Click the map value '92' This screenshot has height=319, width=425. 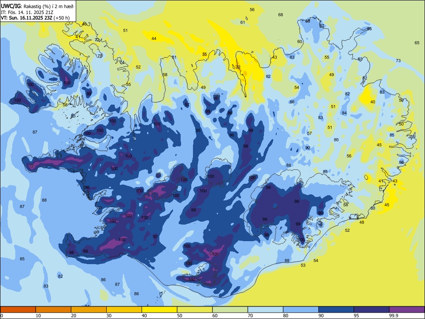[x=308, y=148]
